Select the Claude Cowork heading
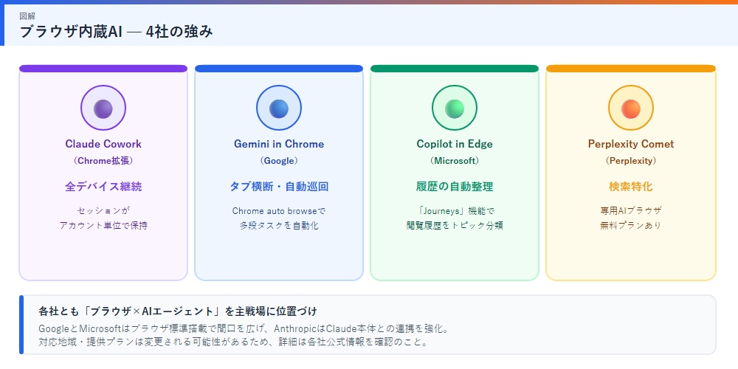The image size is (738, 369). point(103,144)
